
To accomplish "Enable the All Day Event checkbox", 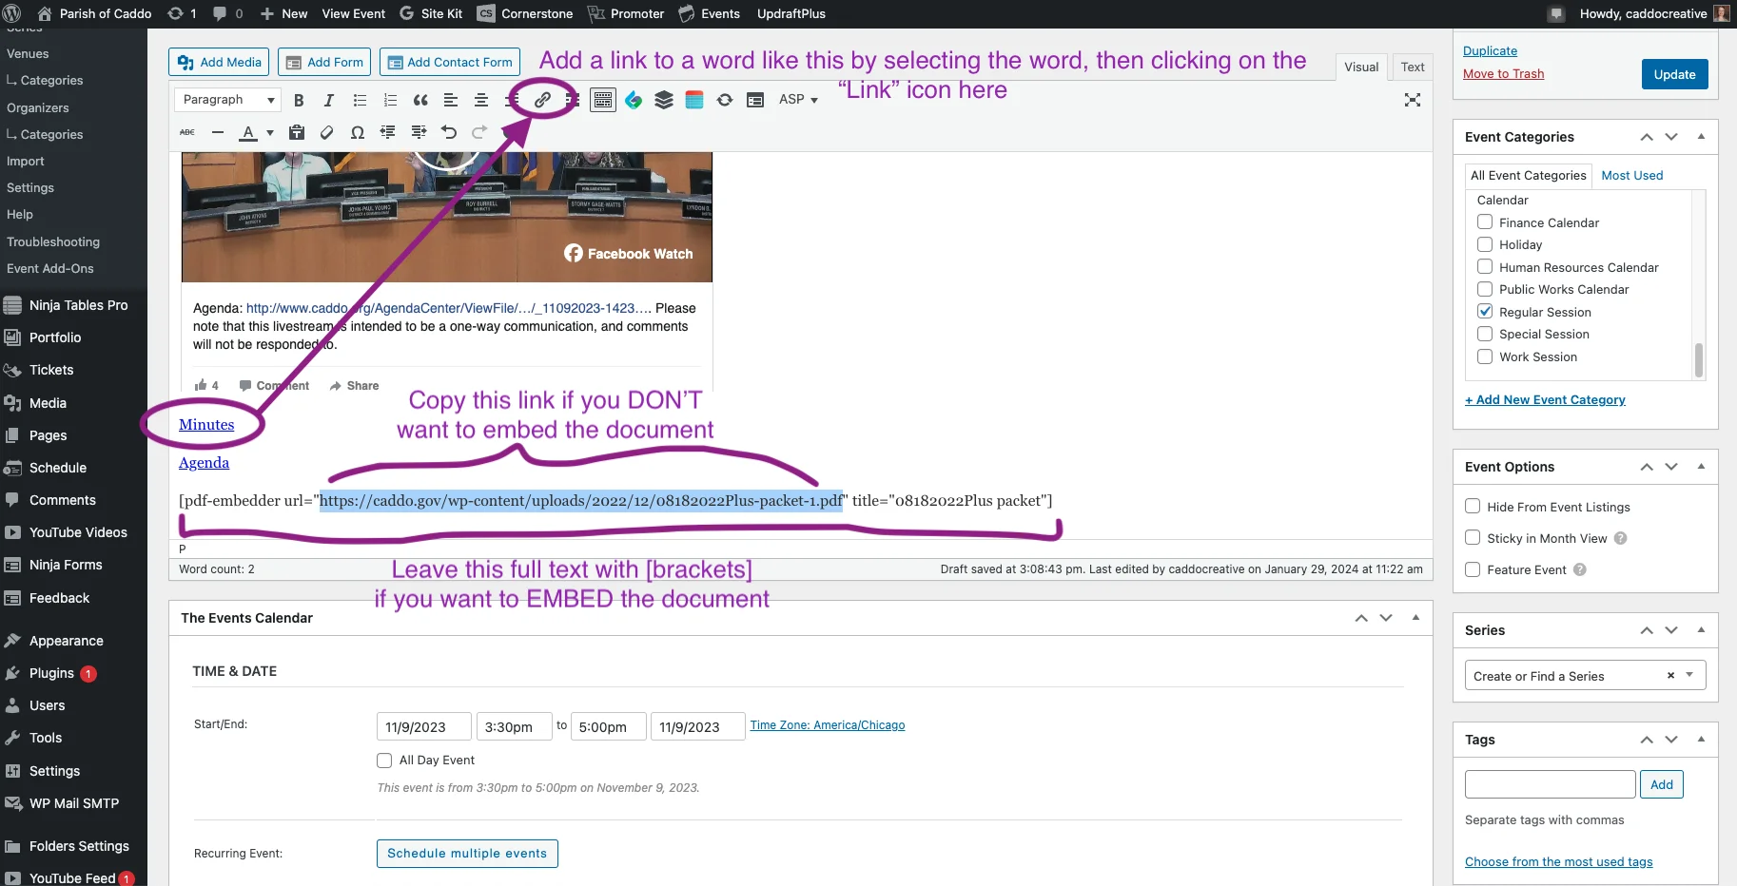I will [x=384, y=761].
